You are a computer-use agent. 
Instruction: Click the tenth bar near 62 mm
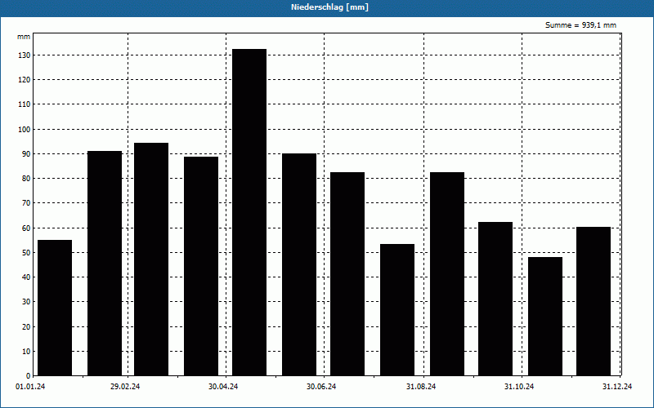495,299
